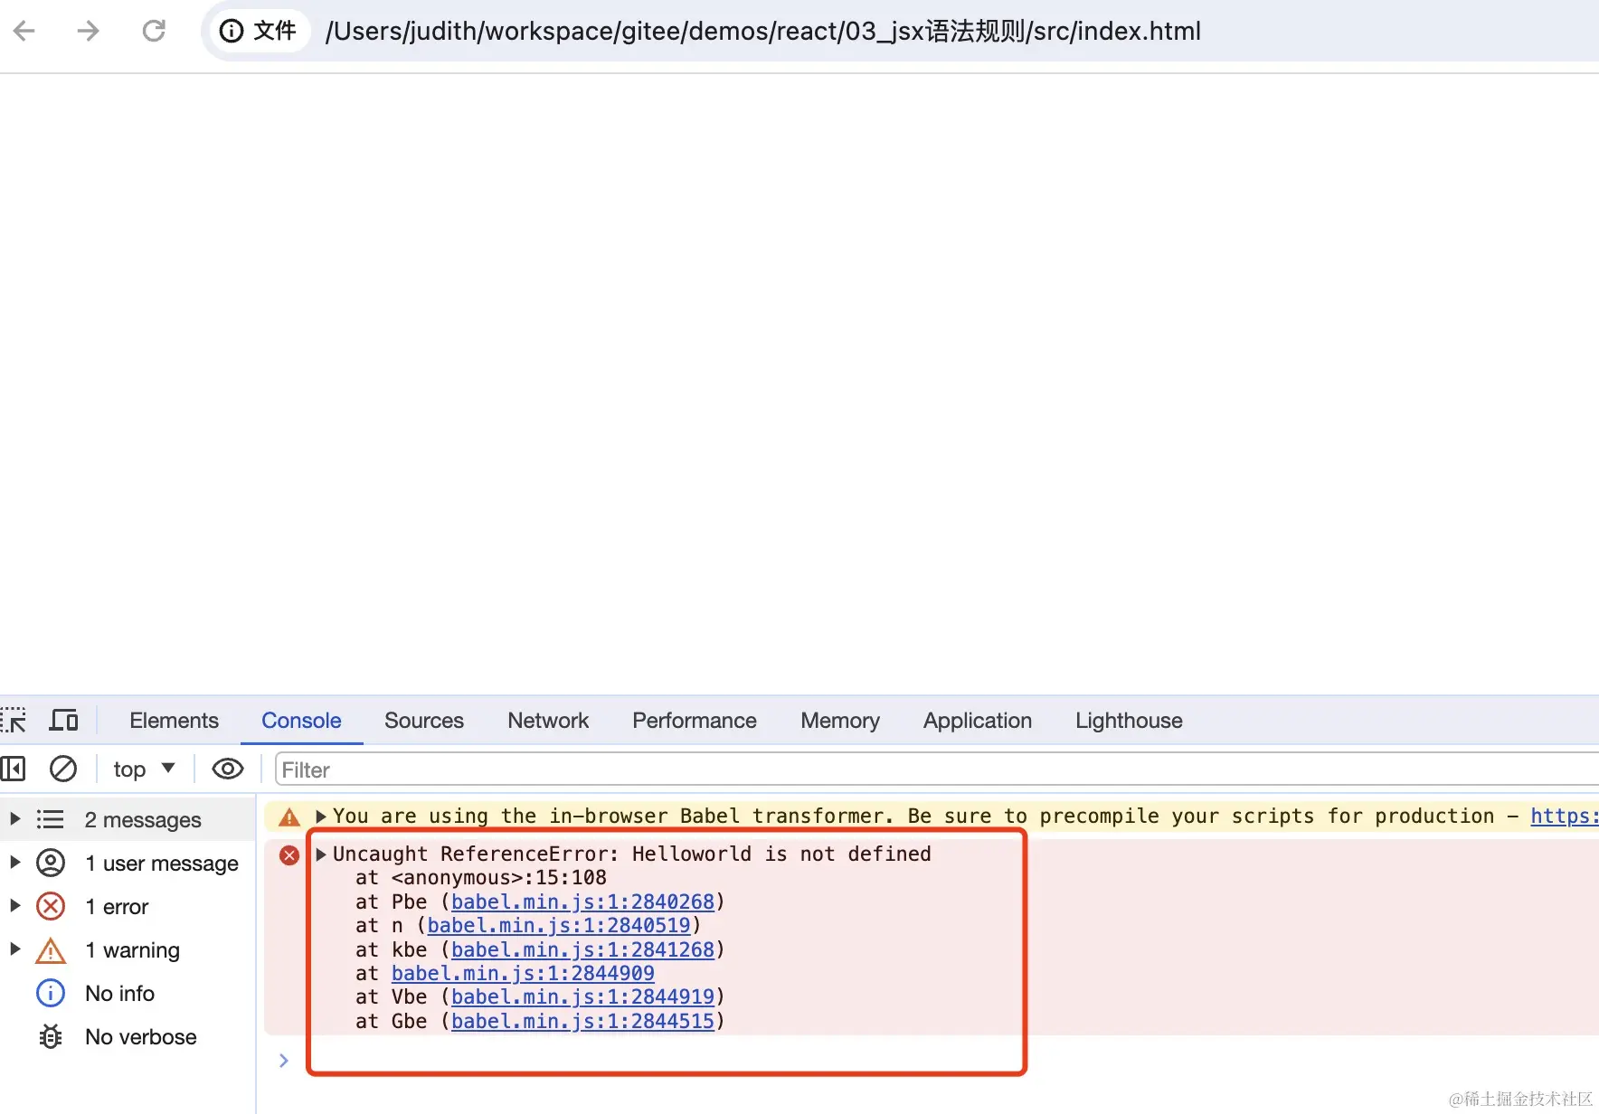
Task: Open the Network tab
Action: point(548,721)
